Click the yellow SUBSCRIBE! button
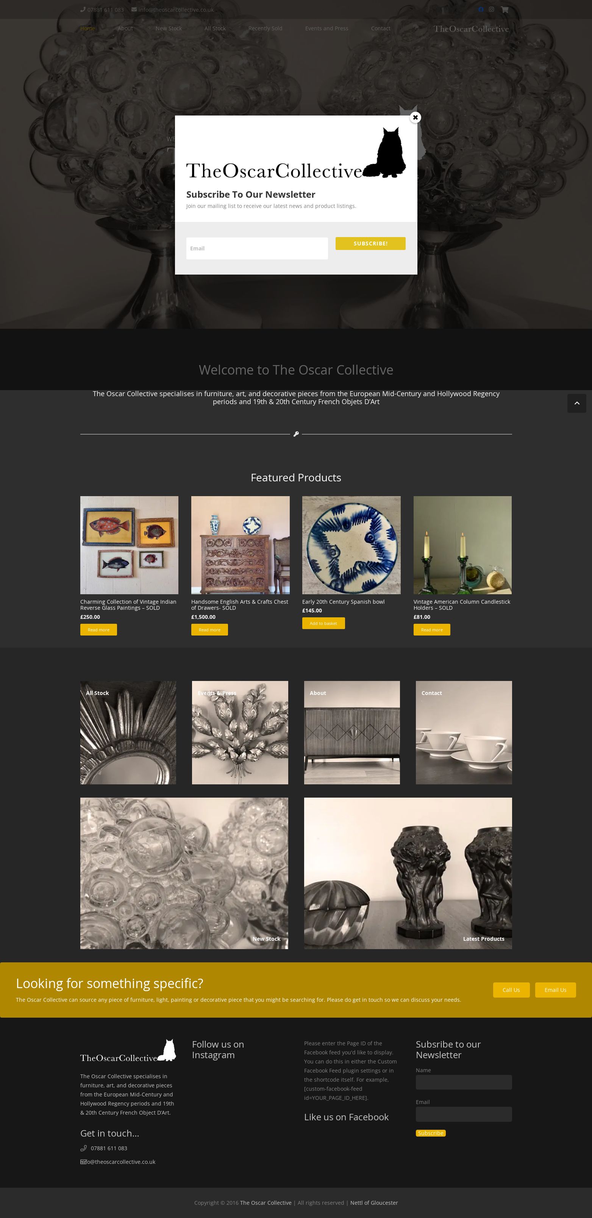The height and width of the screenshot is (1218, 592). (x=370, y=244)
